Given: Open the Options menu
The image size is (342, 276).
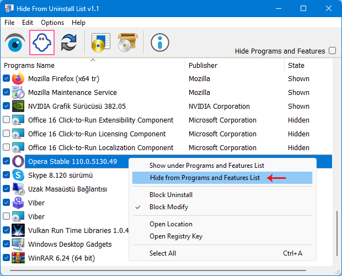Looking at the screenshot, I should click(52, 23).
